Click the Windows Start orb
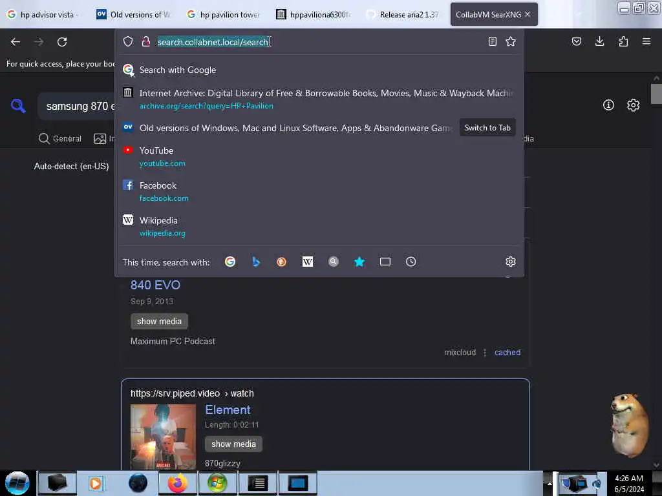Image resolution: width=662 pixels, height=496 pixels. pyautogui.click(x=17, y=483)
